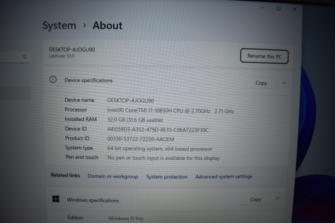
Task: Click the Latitude 5511 model text
Action: pos(62,56)
